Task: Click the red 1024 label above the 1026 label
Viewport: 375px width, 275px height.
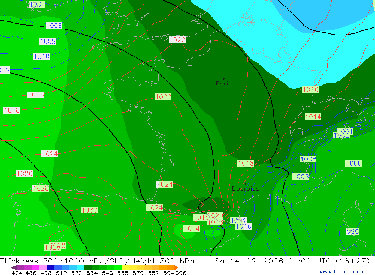Action: pyautogui.click(x=50, y=154)
